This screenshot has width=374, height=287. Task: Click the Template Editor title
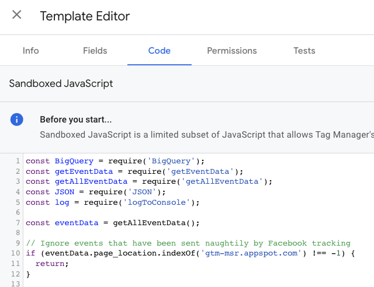click(x=85, y=16)
